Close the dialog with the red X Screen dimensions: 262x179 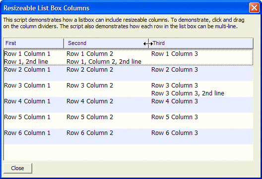[254, 7]
